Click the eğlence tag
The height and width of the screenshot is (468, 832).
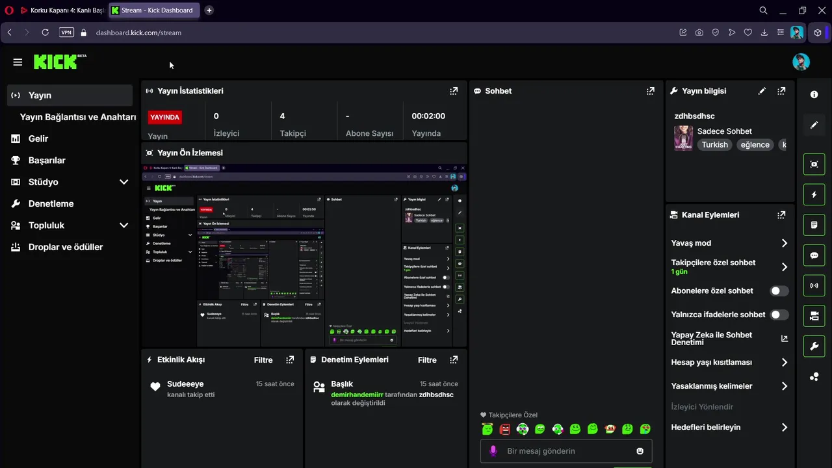click(755, 145)
